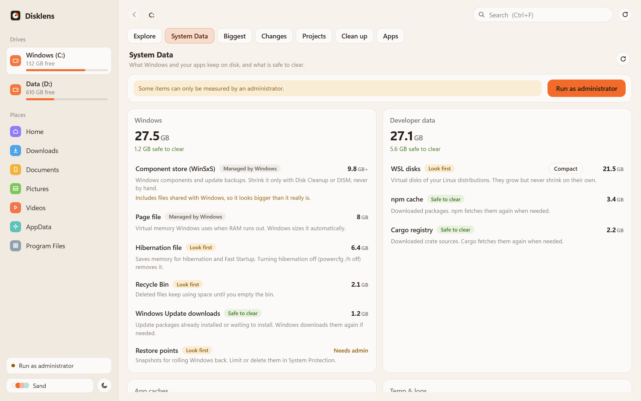
Task: Focus the Search (Ctrl+F) field
Action: [543, 15]
